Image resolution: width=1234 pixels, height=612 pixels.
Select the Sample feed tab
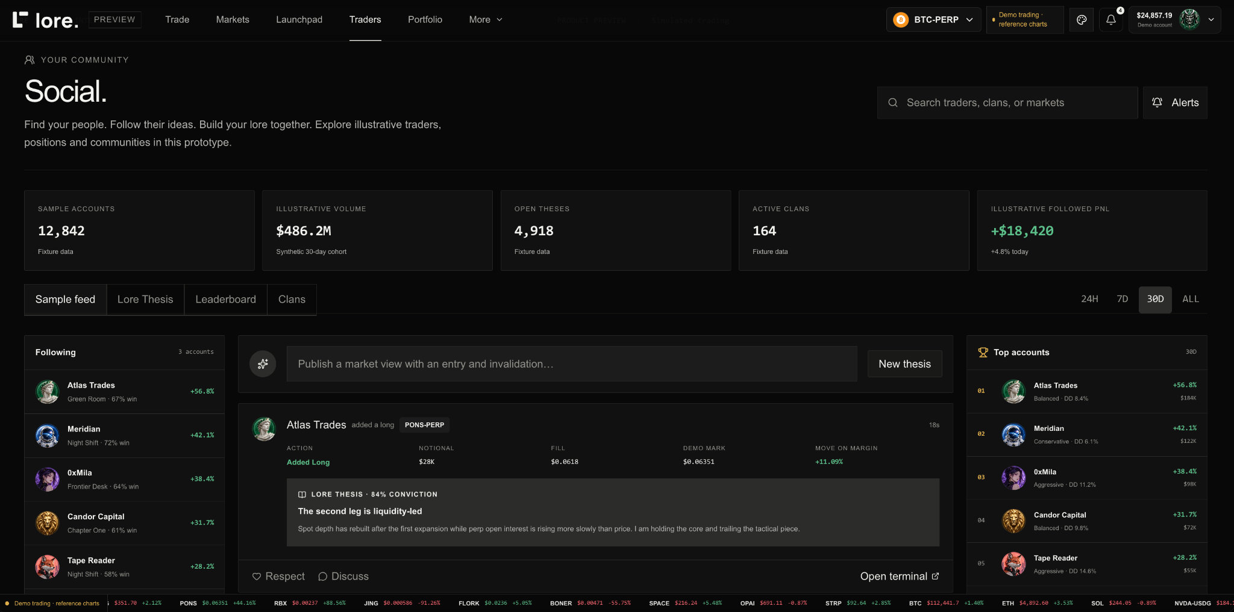(x=65, y=300)
